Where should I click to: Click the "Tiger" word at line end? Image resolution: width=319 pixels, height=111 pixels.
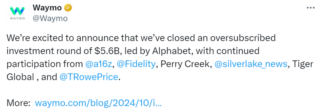[x=303, y=65]
